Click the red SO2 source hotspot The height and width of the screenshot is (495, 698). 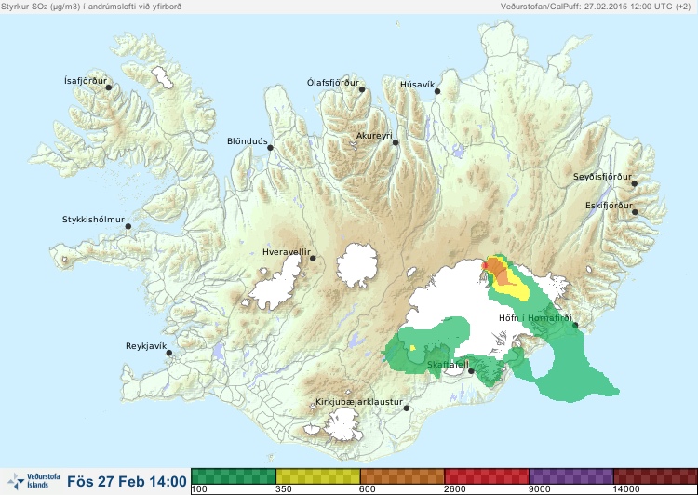click(486, 266)
